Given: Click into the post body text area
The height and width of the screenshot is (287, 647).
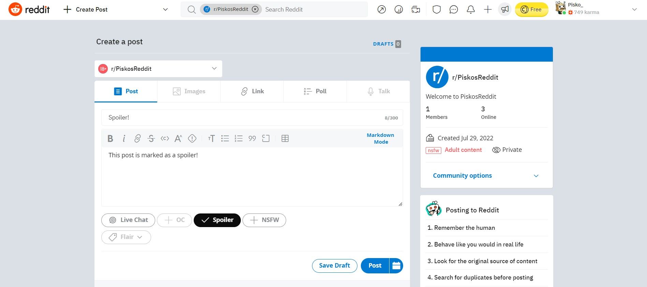Looking at the screenshot, I should 252,177.
